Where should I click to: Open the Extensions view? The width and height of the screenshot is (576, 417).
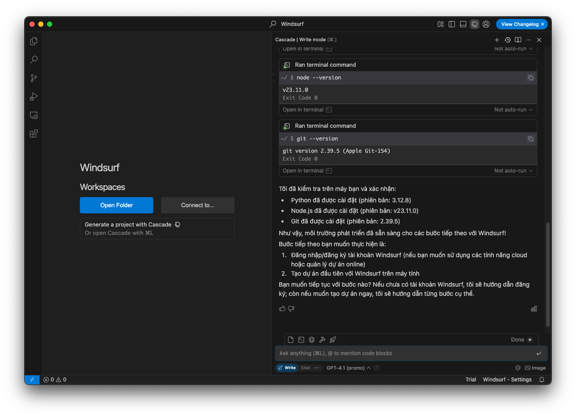coord(34,133)
